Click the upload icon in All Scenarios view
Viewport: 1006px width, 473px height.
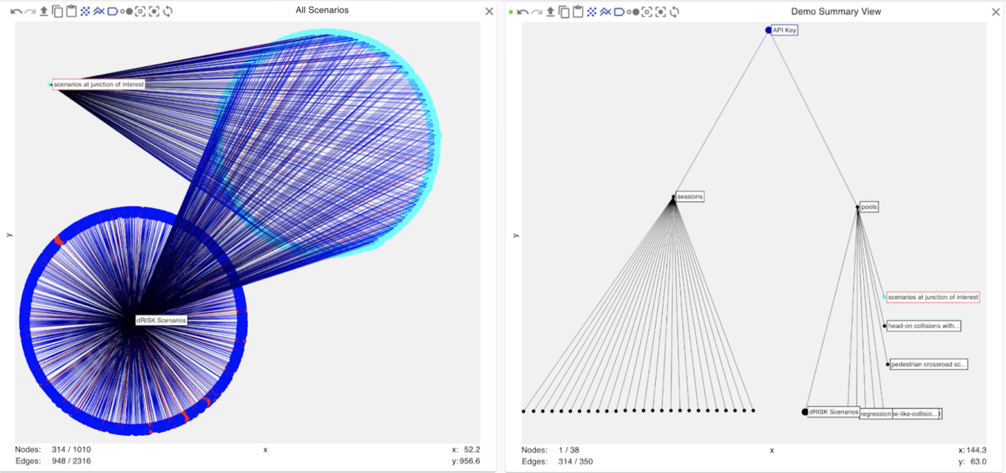(44, 11)
